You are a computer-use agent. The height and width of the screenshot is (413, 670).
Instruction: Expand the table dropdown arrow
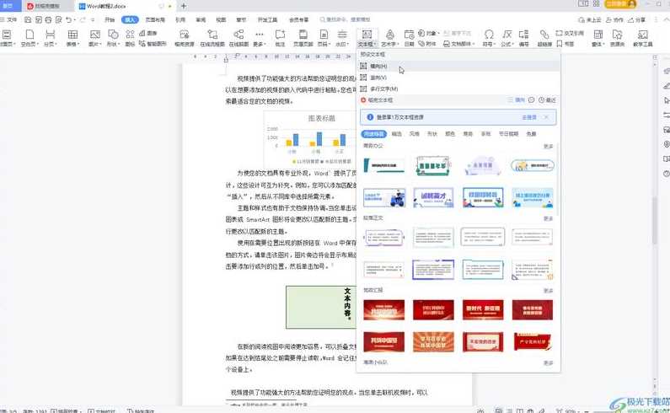pyautogui.click(x=78, y=44)
